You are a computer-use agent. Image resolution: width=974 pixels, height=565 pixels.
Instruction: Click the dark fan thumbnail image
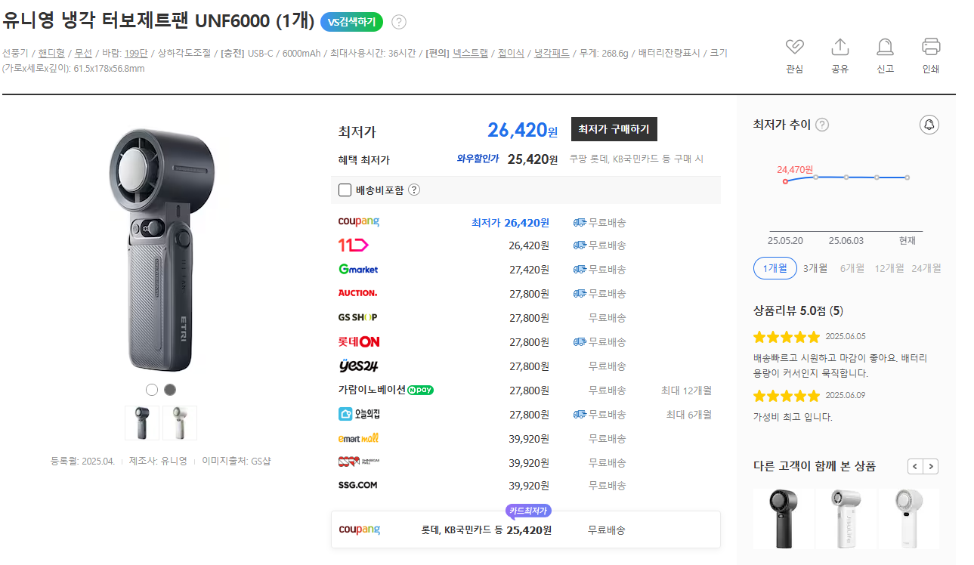pos(142,423)
